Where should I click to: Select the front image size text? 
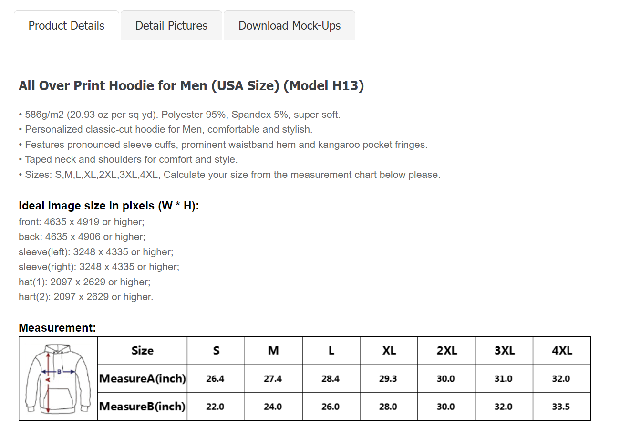81,221
